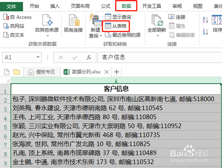This screenshot has width=222, height=168.
Task: Switch to the 开始 ribbon tab
Action: pos(34,6)
